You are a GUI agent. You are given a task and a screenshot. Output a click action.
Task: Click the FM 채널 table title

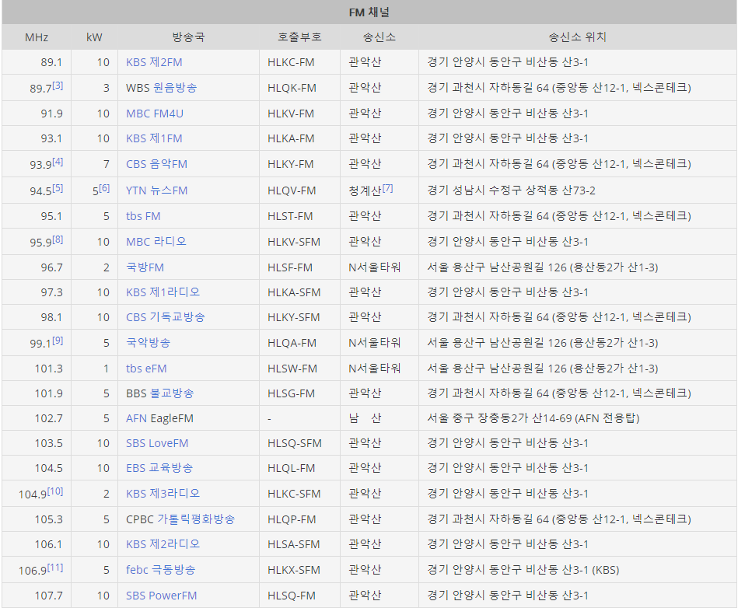point(369,12)
